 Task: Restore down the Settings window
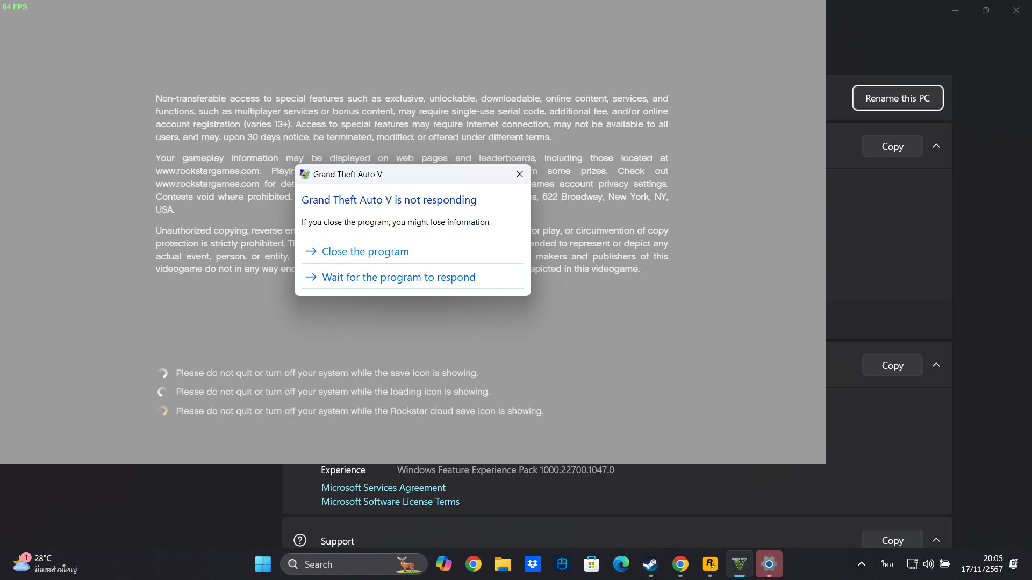[x=985, y=10]
